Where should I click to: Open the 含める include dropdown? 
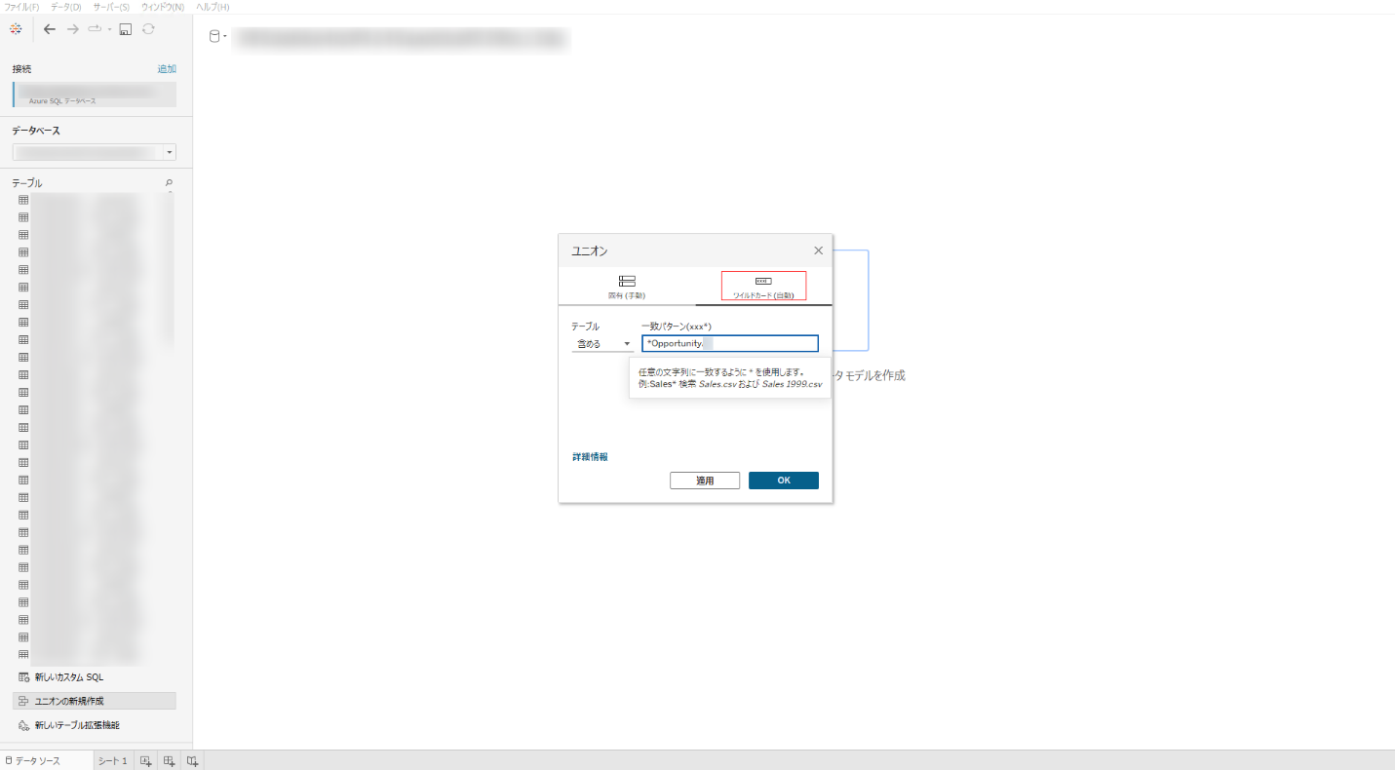pos(601,344)
